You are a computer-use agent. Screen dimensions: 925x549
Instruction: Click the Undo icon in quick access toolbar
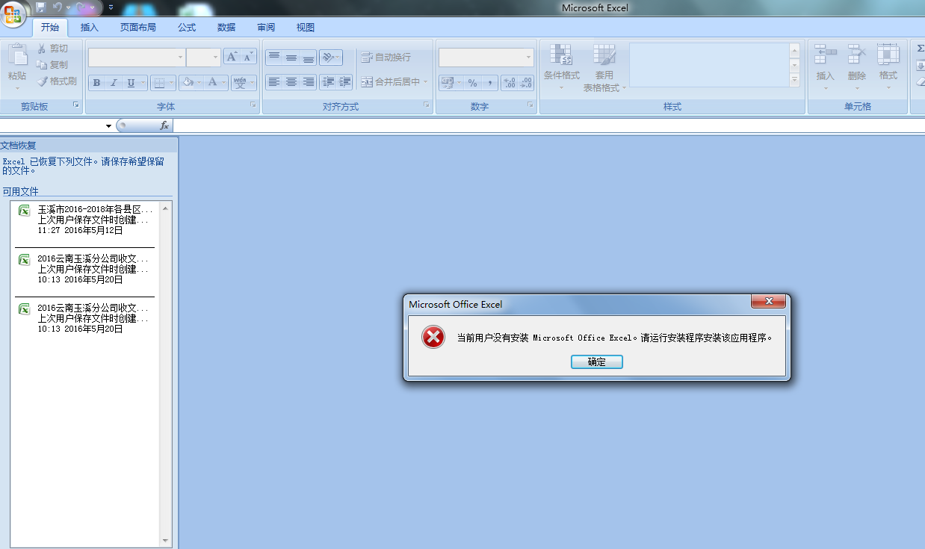click(x=57, y=7)
